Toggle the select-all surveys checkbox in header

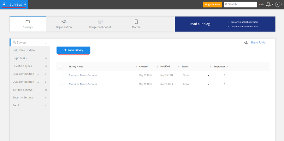[x=61, y=67]
